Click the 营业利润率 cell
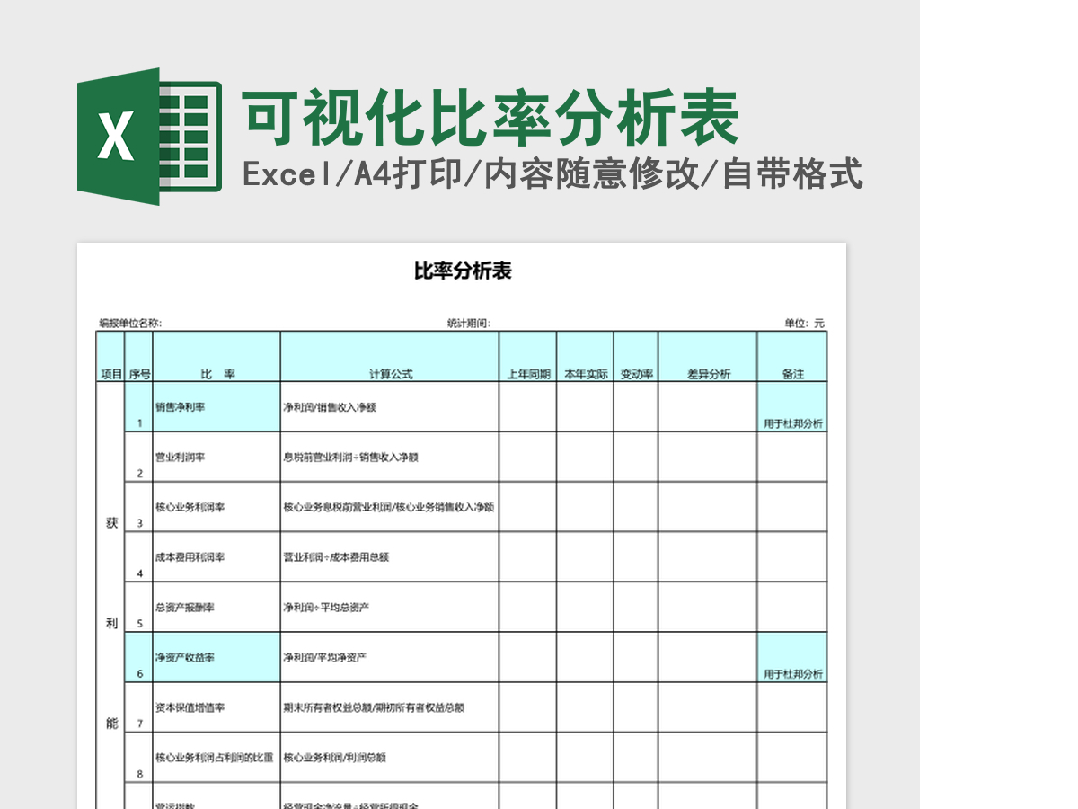Screen dimensions: 1078x809 tap(216, 457)
